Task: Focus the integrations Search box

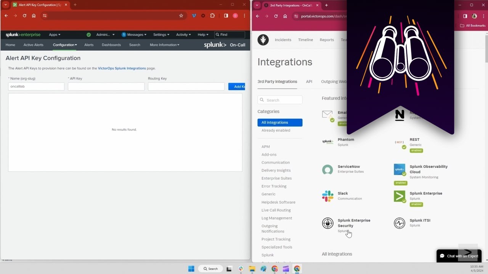Action: pyautogui.click(x=280, y=100)
